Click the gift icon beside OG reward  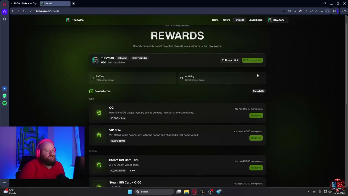point(99,113)
